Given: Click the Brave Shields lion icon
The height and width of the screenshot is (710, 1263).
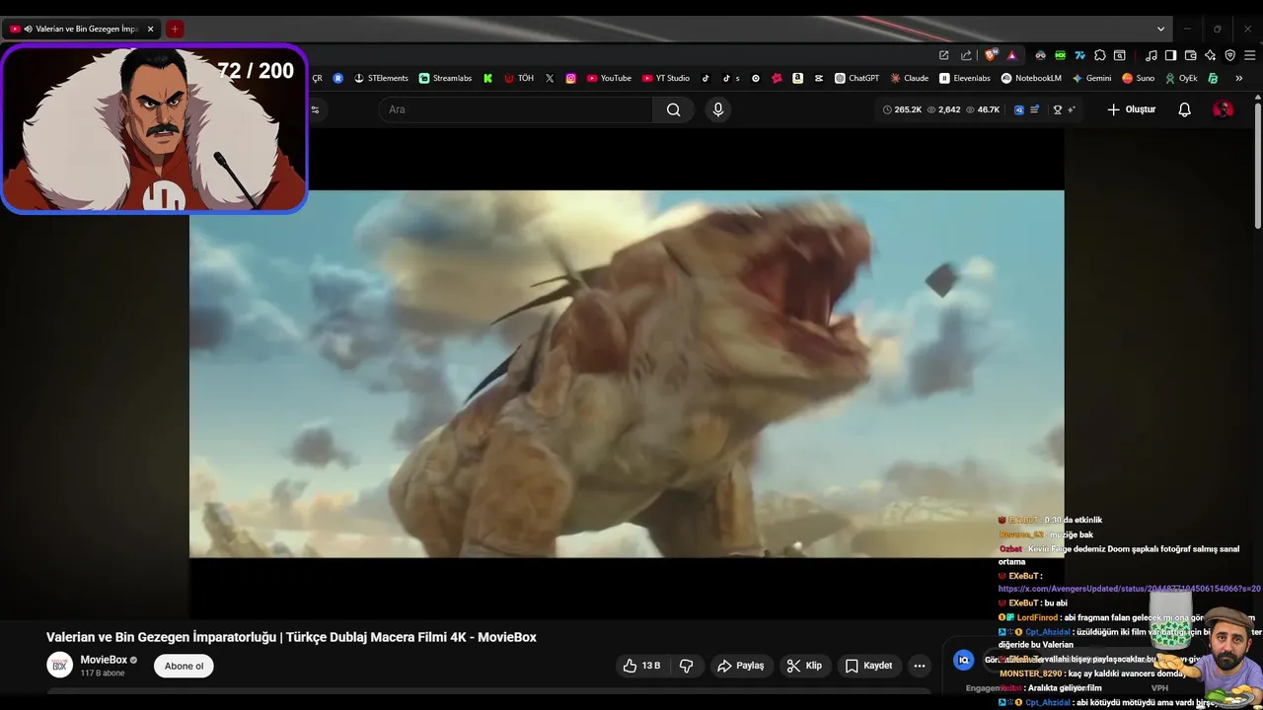Looking at the screenshot, I should (x=992, y=55).
